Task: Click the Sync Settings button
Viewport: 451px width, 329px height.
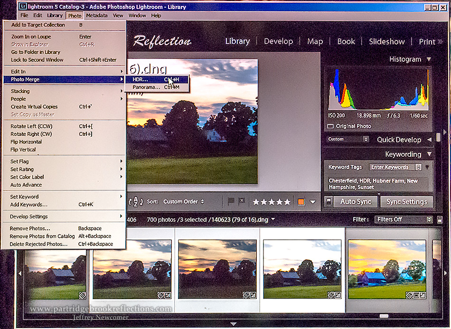Action: [x=407, y=202]
